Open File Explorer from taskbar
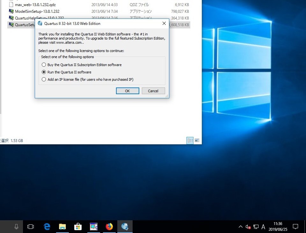The height and width of the screenshot is (233, 306). click(x=62, y=227)
